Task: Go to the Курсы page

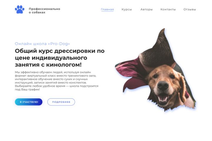Action: coord(127,9)
